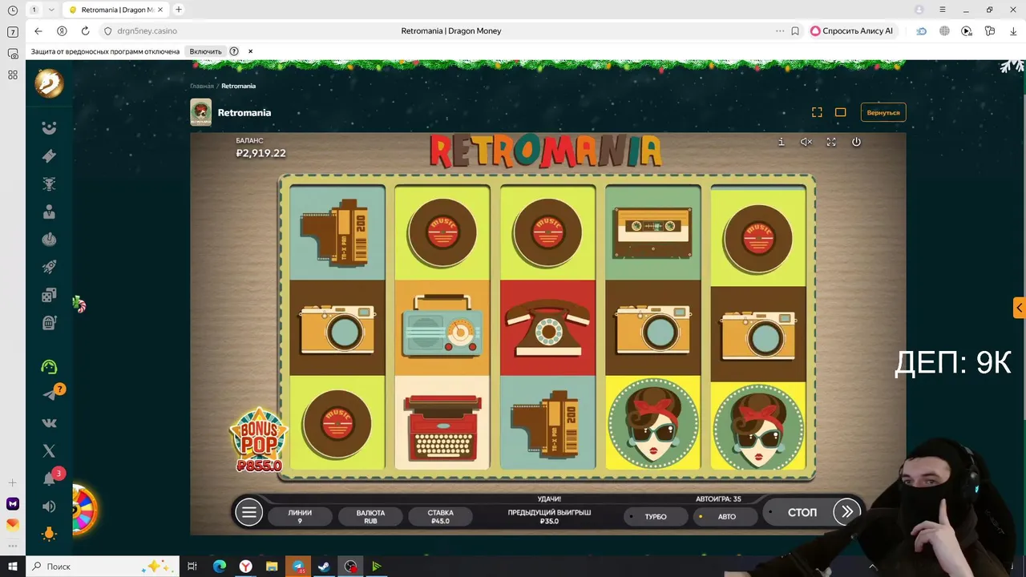Open the Windows Start menu

click(x=13, y=567)
